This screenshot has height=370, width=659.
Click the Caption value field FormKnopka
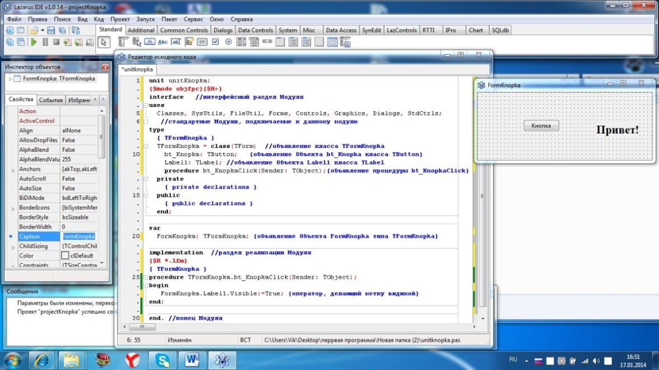[x=78, y=236]
